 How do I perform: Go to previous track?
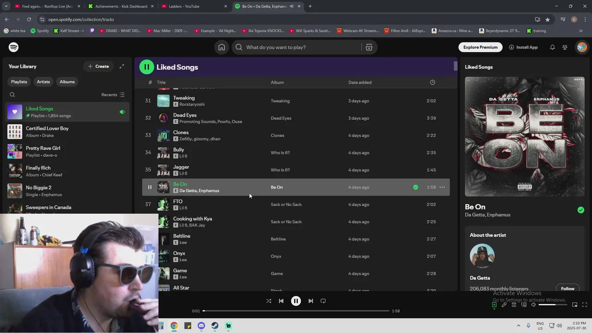(281, 301)
